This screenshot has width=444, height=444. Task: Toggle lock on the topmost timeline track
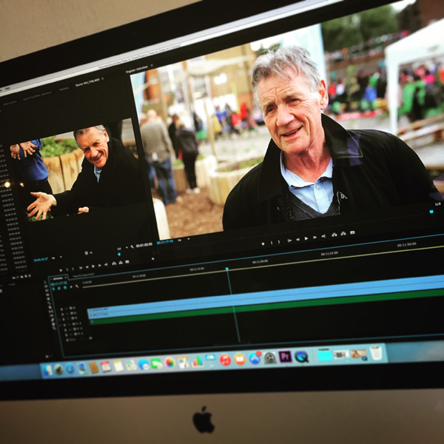tap(61, 309)
